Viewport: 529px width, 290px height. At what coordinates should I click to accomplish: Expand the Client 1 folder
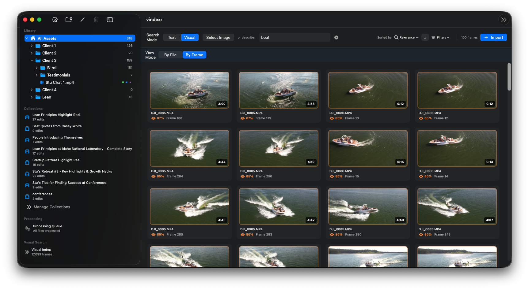point(32,46)
